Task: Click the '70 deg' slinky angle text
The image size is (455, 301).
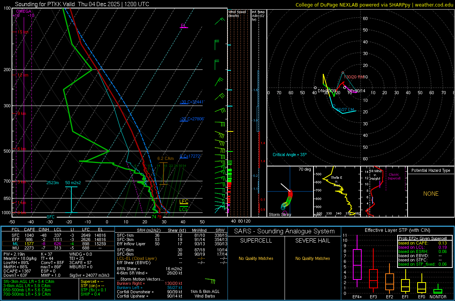Action: 305,169
